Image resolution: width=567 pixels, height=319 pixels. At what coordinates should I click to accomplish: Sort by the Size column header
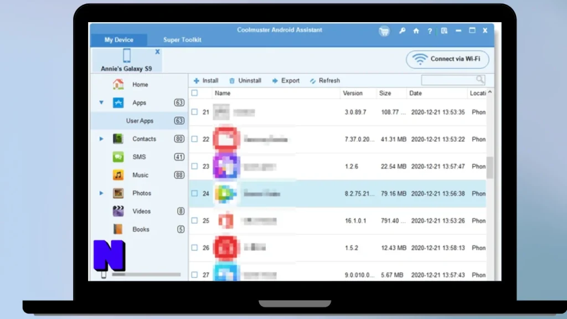coord(385,93)
